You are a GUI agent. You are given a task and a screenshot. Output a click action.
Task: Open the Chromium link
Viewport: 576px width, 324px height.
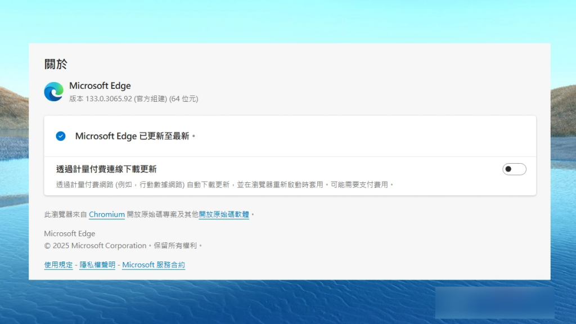107,214
